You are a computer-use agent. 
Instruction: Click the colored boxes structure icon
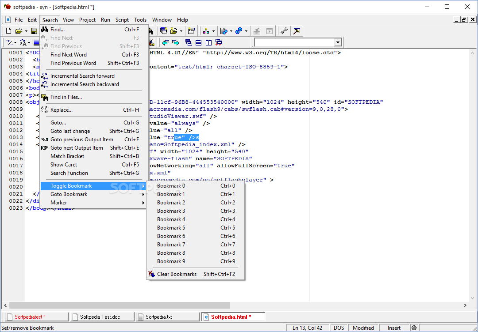pos(206,31)
